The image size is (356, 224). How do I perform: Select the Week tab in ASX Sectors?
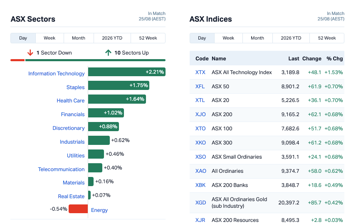(49, 38)
